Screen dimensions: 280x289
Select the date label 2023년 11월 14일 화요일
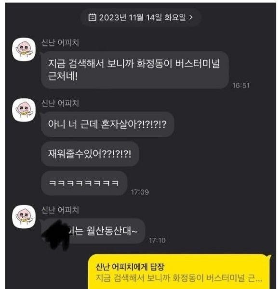pyautogui.click(x=142, y=17)
